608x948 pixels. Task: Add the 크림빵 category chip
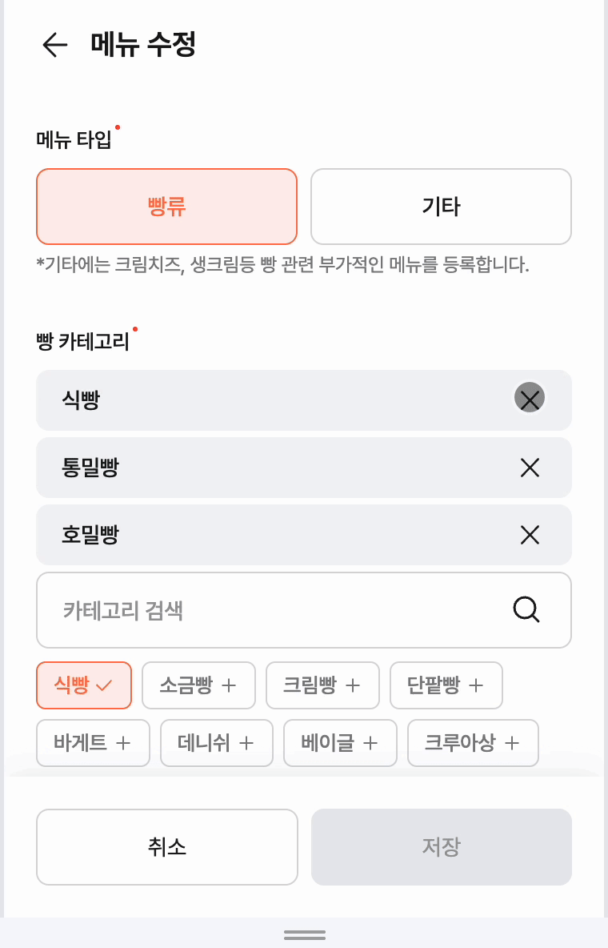(322, 685)
